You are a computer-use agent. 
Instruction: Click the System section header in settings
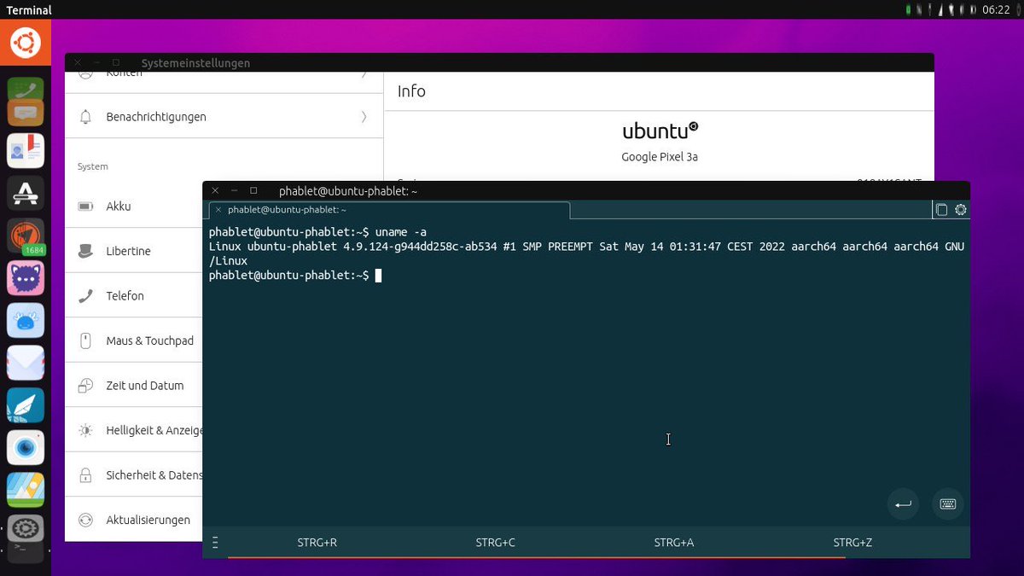[x=92, y=166]
